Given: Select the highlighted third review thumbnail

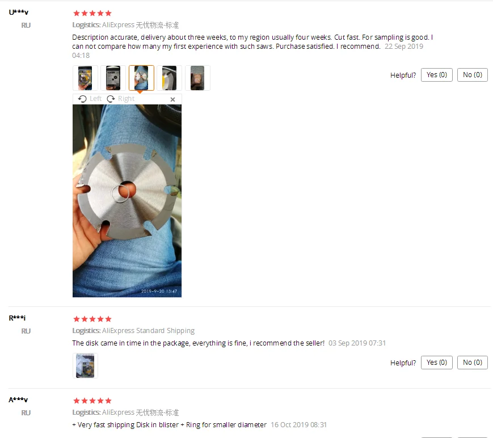Looking at the screenshot, I should (x=141, y=78).
